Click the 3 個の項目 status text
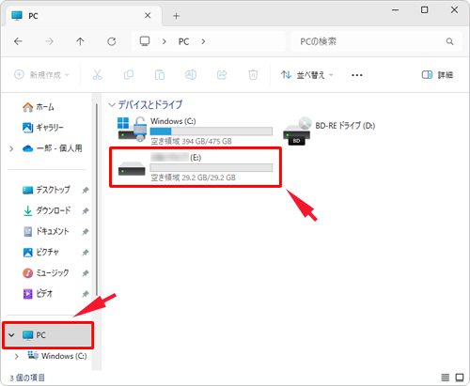This screenshot has height=386, width=470. [x=27, y=378]
